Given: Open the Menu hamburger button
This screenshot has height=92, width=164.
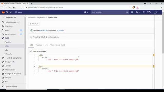Looking at the screenshot, I should coord(18,12).
